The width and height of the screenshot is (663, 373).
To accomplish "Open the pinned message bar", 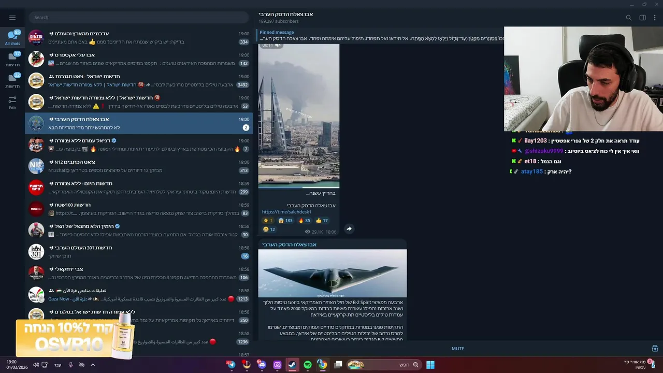I will [381, 35].
